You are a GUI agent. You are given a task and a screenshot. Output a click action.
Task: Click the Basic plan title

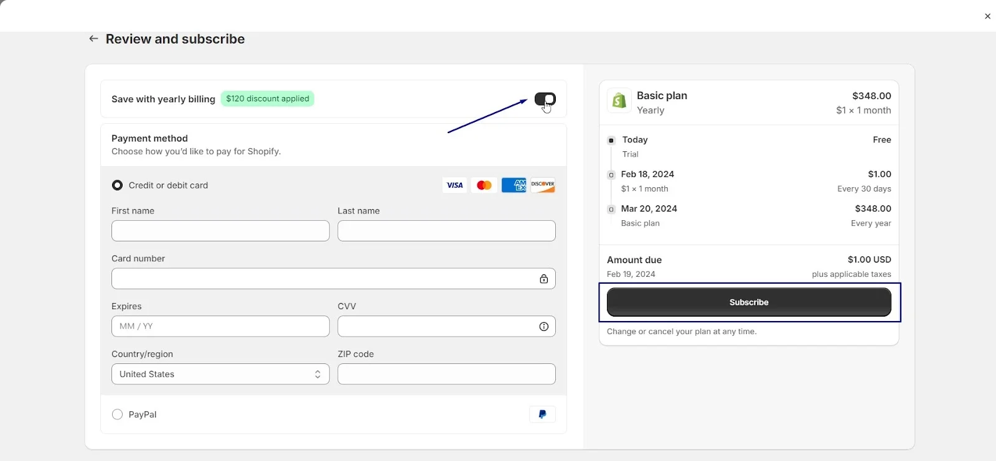coord(662,96)
